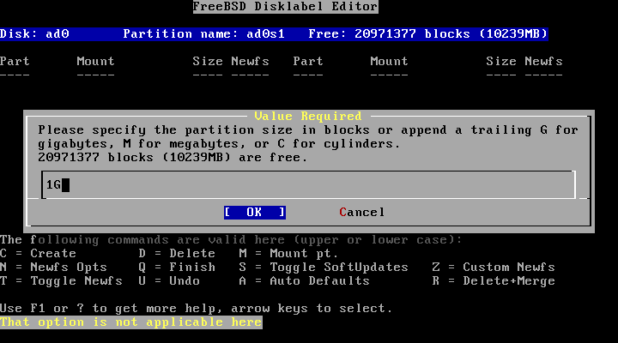This screenshot has width=618, height=343.
Task: Click the 'D = Delete' command text
Action: tap(177, 253)
